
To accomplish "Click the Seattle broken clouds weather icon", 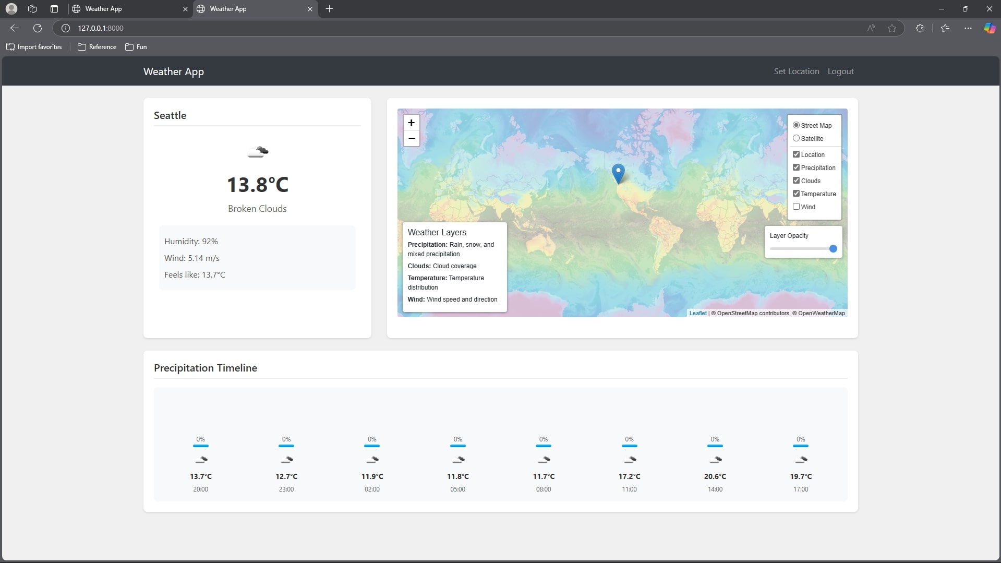I will click(258, 151).
